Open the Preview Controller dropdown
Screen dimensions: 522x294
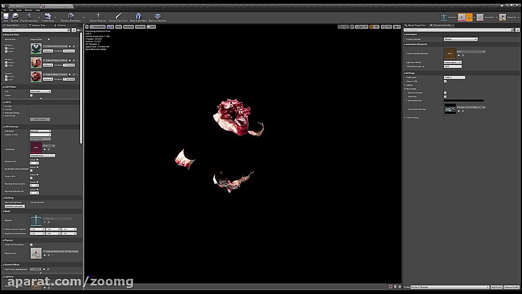pyautogui.click(x=460, y=39)
